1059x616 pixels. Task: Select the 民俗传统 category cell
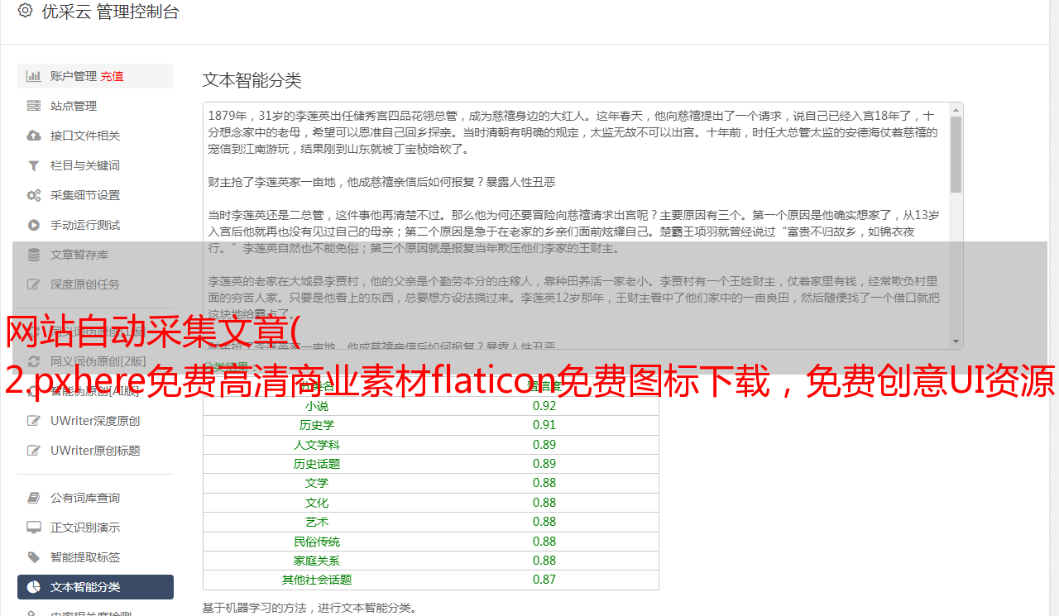[317, 542]
